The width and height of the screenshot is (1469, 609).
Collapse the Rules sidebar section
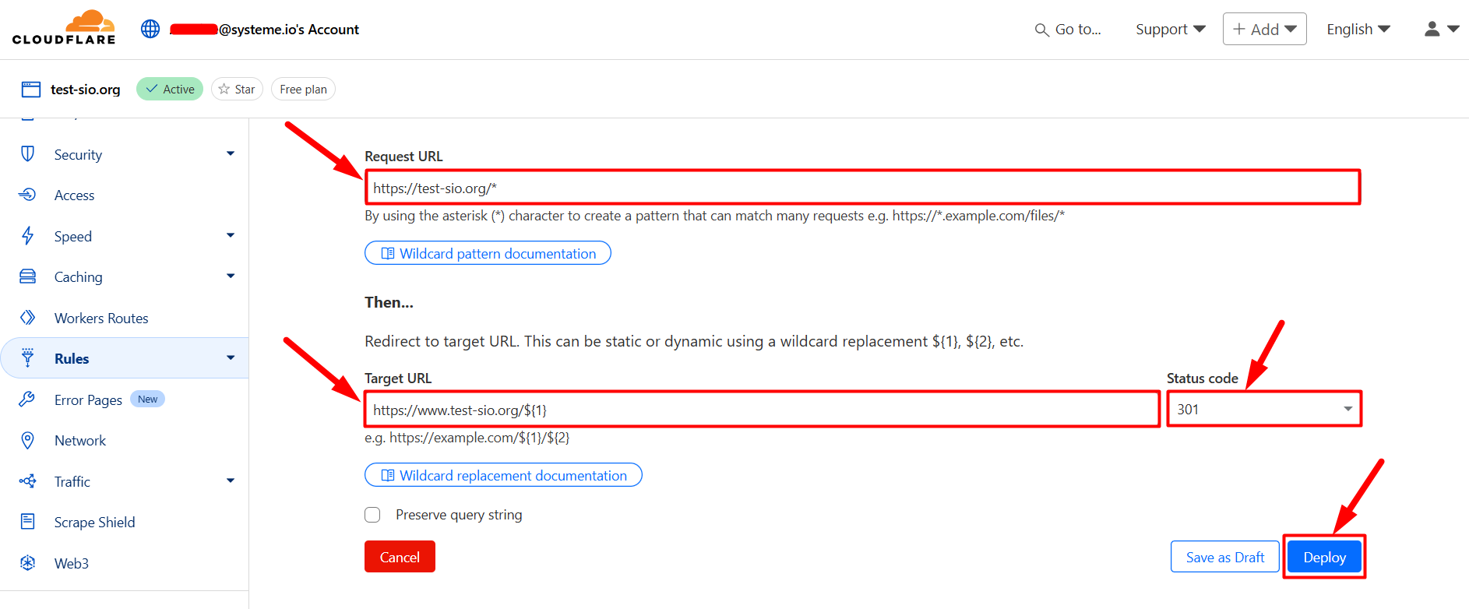[231, 357]
